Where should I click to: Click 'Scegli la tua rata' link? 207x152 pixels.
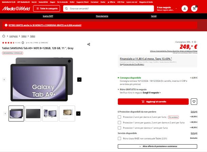[132, 64]
